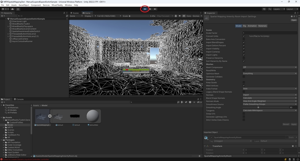Open the Mixed Reality menu
Viewport: 300px width, 161px height.
(x=57, y=5)
